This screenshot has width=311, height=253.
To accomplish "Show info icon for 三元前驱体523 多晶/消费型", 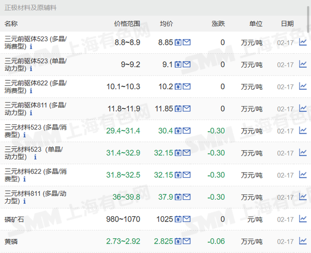I will [x=31, y=47].
